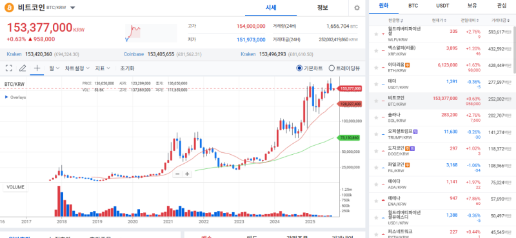The width and height of the screenshot is (516, 238).
Task: Favorite the ETH/KRW row star
Action: [376, 68]
